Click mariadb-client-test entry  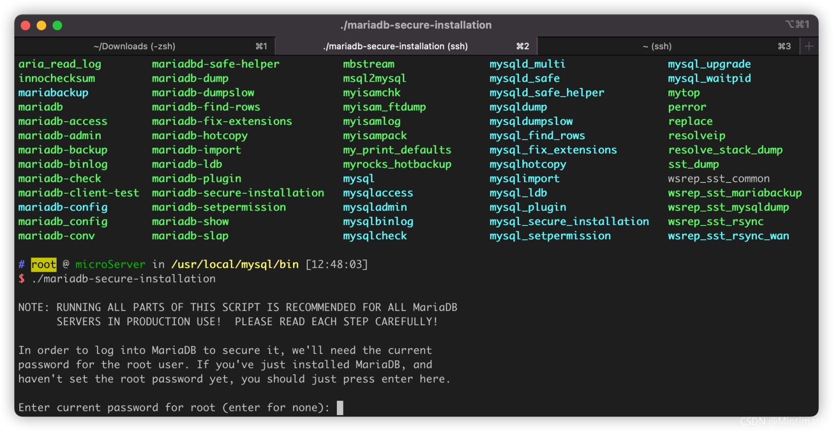(79, 193)
